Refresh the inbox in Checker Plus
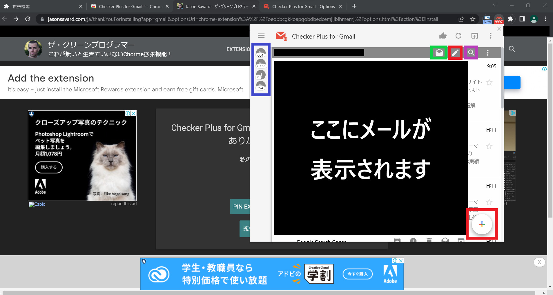Viewport: 553px width, 295px height. coord(458,36)
